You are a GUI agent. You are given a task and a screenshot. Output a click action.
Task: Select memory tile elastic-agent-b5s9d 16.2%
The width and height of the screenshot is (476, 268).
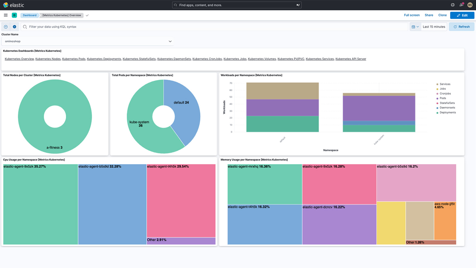[416, 182]
